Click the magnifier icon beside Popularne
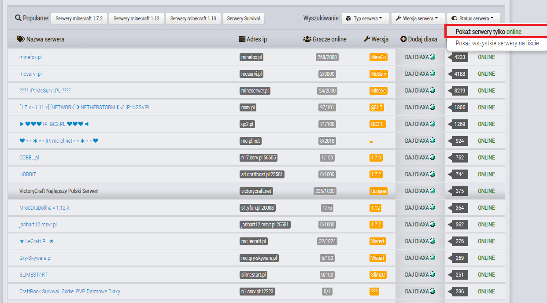The width and height of the screenshot is (547, 303). pyautogui.click(x=18, y=18)
